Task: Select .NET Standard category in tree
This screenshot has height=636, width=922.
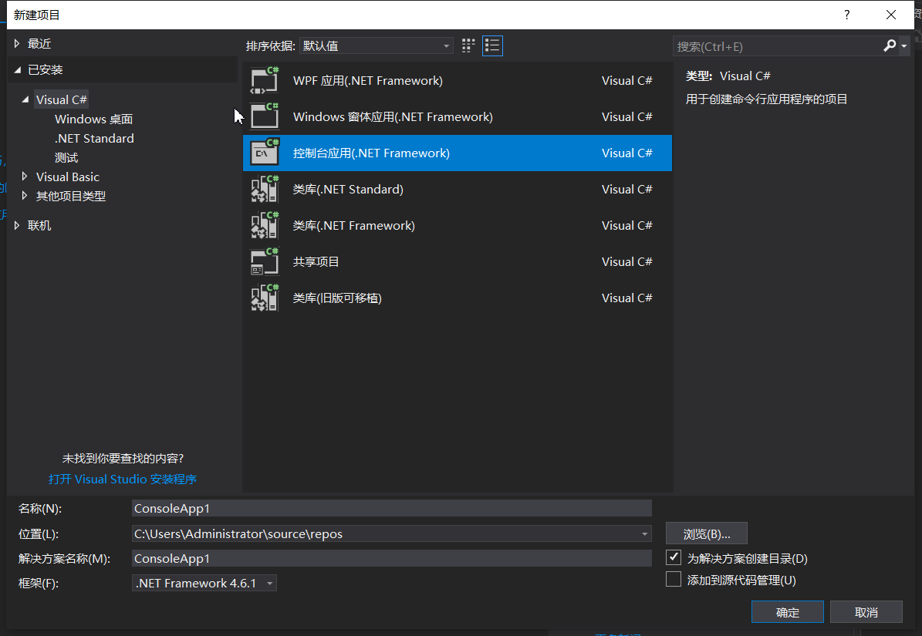Action: pyautogui.click(x=94, y=139)
